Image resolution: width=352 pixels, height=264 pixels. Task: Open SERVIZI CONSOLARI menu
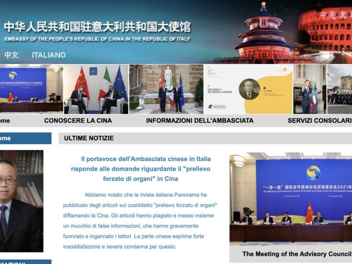tap(320, 121)
